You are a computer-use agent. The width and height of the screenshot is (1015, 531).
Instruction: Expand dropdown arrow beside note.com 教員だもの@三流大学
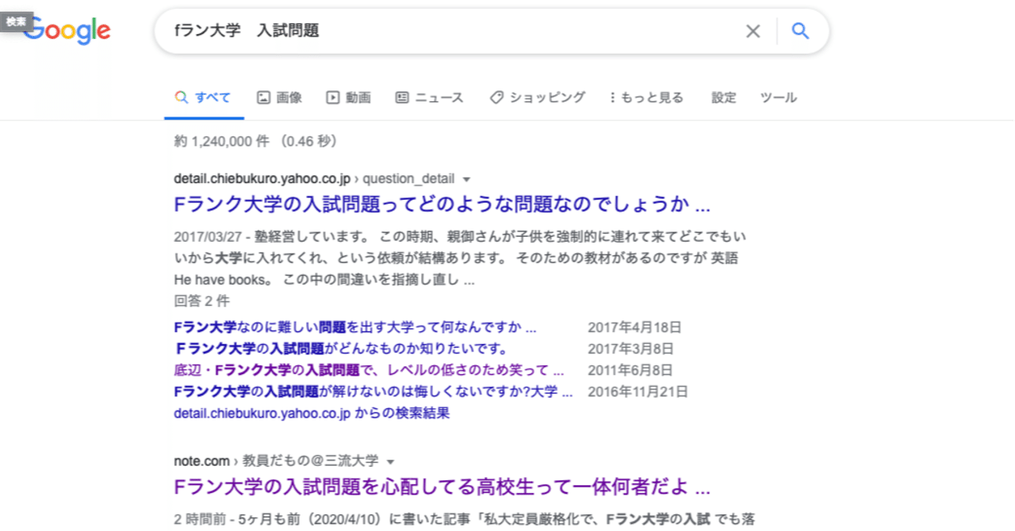coord(390,461)
